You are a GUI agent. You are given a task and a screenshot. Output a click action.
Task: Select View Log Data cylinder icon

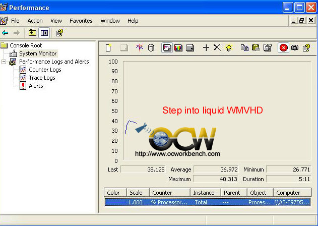[151, 48]
